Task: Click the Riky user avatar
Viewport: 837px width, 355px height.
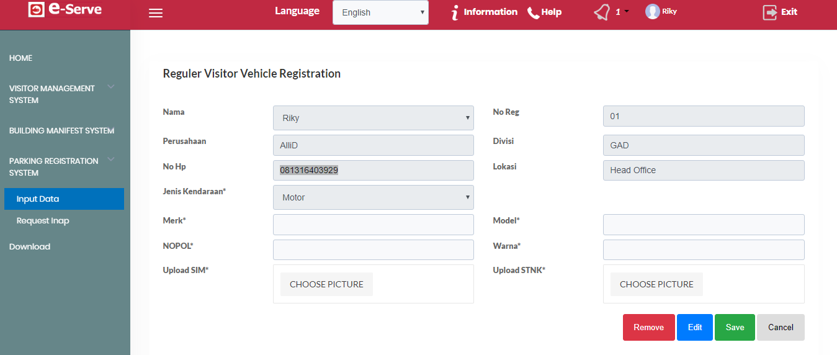Action: coord(652,11)
